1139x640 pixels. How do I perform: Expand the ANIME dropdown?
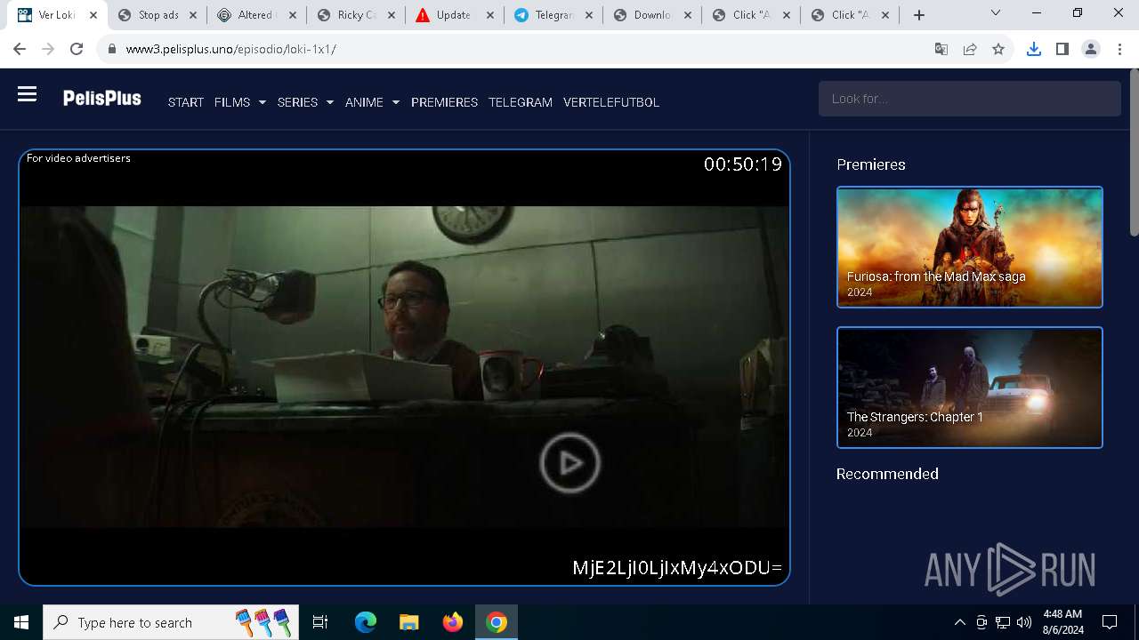pos(372,102)
